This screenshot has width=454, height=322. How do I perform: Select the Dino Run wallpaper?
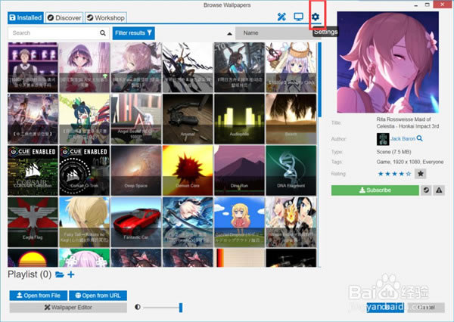click(x=239, y=170)
